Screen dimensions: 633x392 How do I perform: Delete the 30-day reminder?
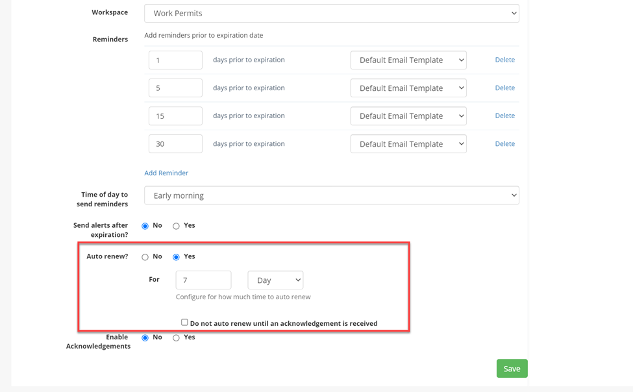(504, 143)
